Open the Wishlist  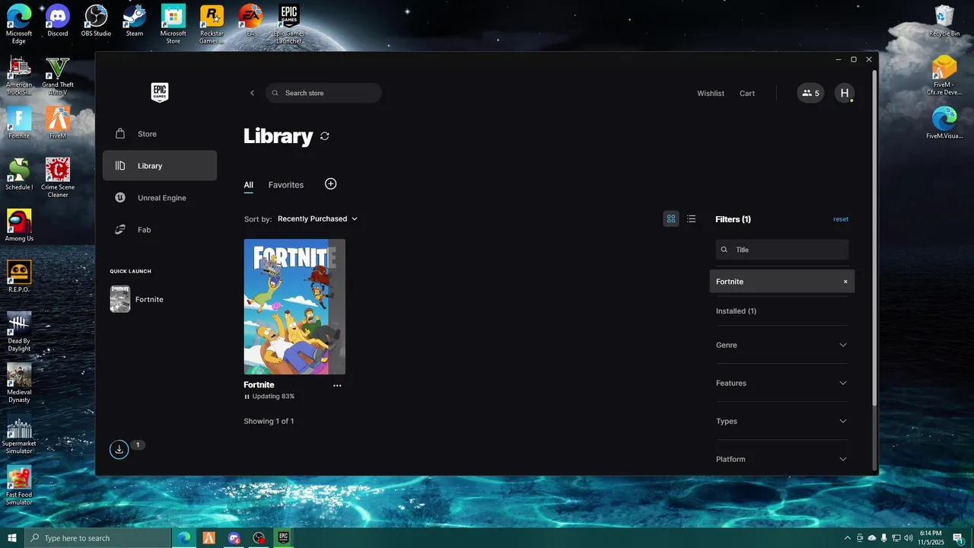click(711, 94)
